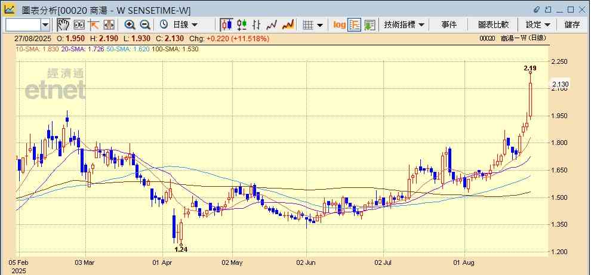Viewport: 591px width, 275px height.
Task: Toggle the data legend display icon
Action: pos(354,25)
